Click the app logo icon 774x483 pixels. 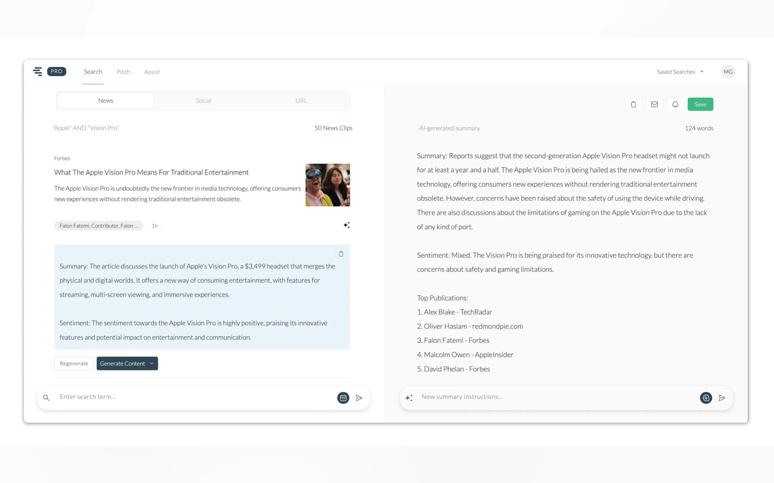tap(37, 71)
